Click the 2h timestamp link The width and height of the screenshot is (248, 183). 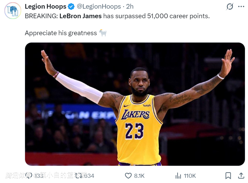(x=130, y=6)
